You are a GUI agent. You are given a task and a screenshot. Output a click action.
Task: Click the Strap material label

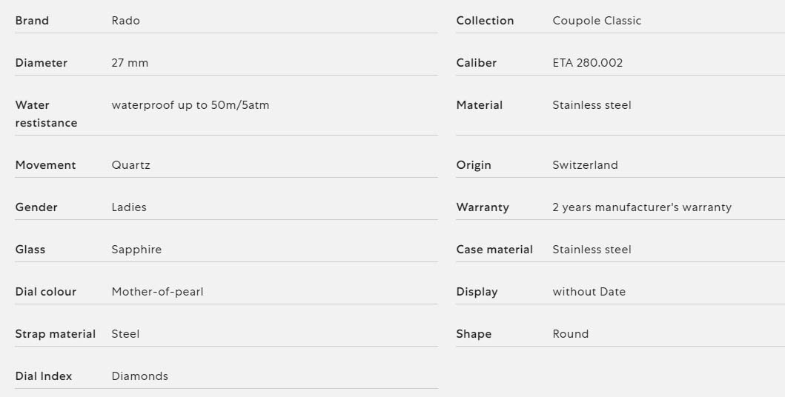[x=55, y=334]
